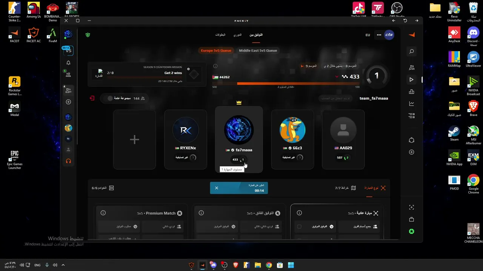Open the screen capture icon in right sidebar
Viewport: 483px width, 271px height.
412,207
